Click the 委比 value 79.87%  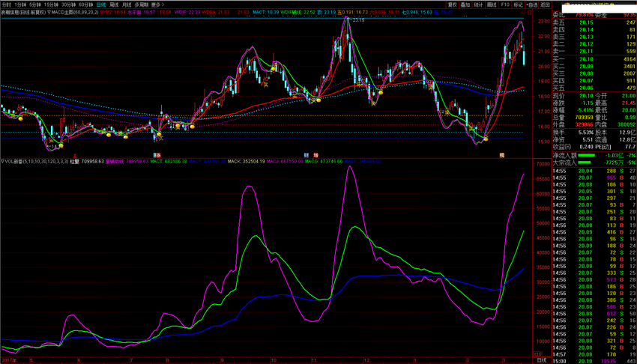click(x=585, y=15)
